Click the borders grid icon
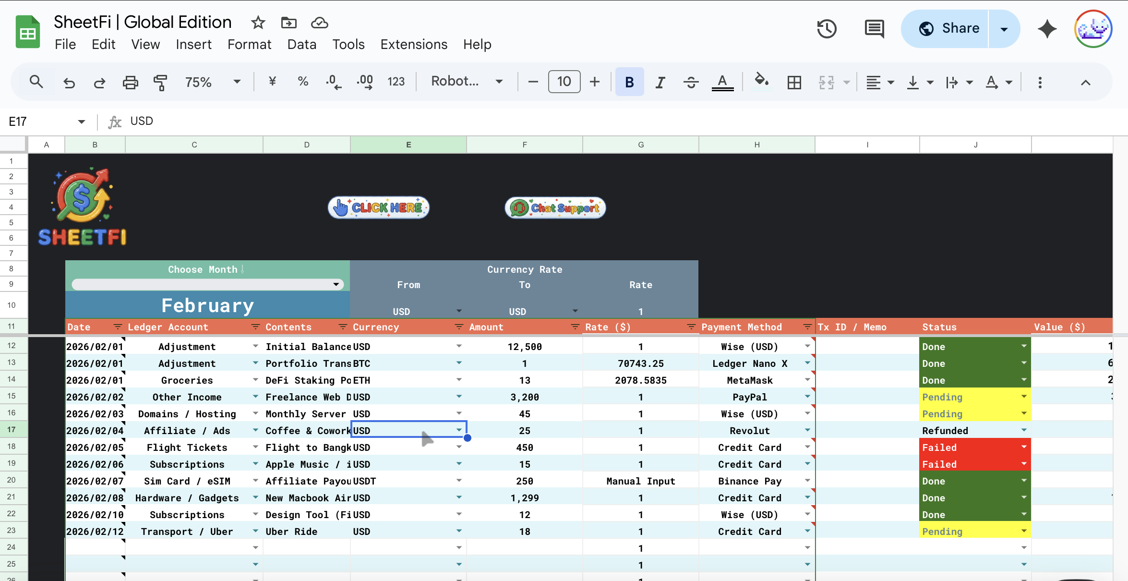This screenshot has height=581, width=1128. [x=794, y=82]
